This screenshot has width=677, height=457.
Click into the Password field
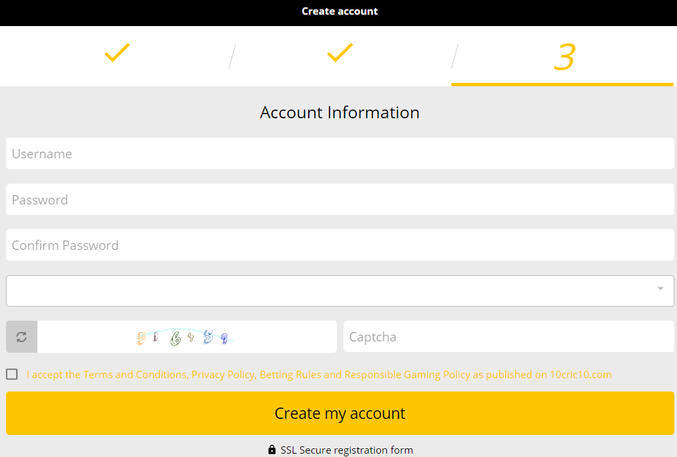point(340,200)
